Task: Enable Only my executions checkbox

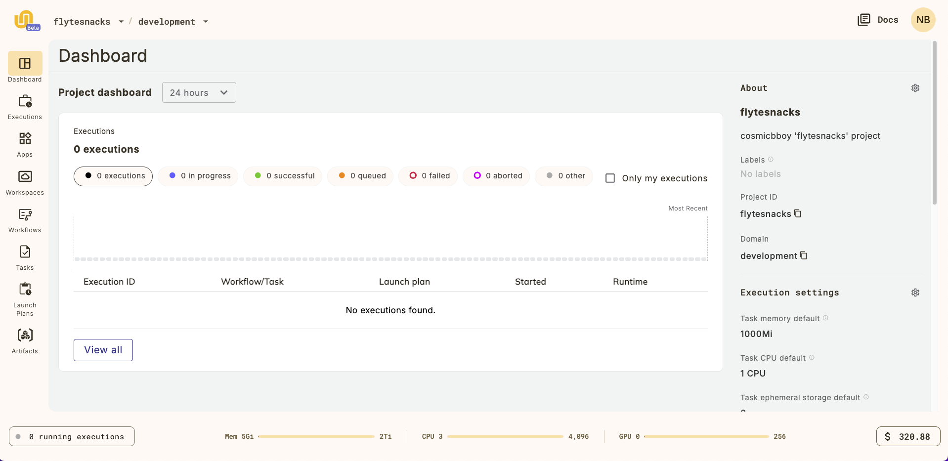Action: tap(610, 178)
